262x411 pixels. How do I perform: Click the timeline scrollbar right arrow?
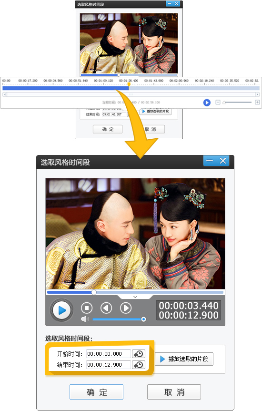tap(257, 94)
